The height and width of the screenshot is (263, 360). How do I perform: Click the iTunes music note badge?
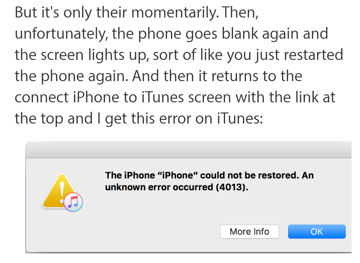tap(73, 202)
